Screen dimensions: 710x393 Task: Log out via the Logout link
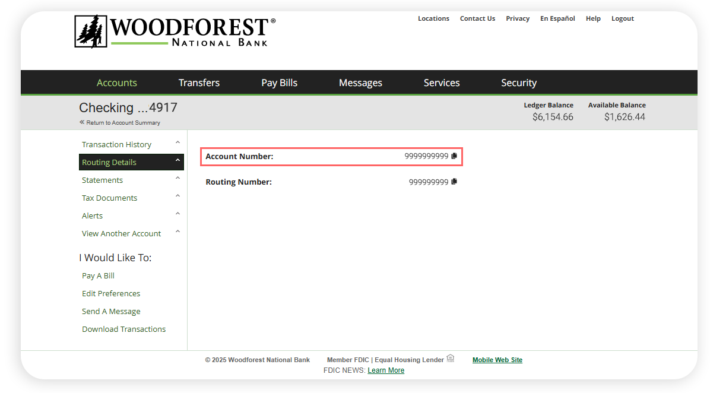[x=622, y=18]
